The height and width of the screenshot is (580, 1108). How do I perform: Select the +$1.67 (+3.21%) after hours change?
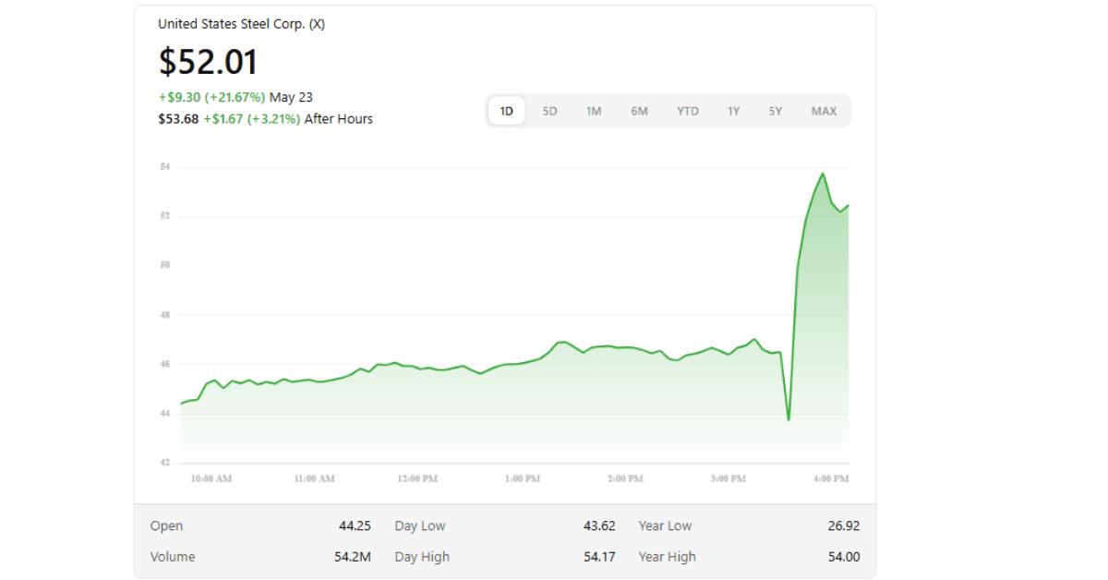pos(252,119)
